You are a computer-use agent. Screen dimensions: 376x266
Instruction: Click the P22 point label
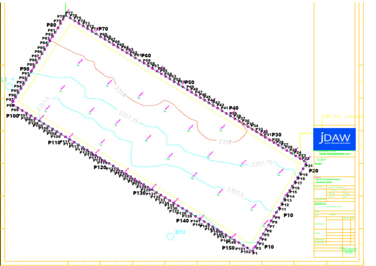coord(305,159)
